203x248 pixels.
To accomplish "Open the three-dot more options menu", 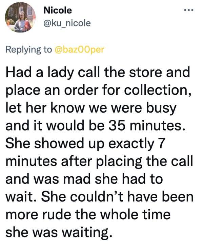I will (189, 10).
